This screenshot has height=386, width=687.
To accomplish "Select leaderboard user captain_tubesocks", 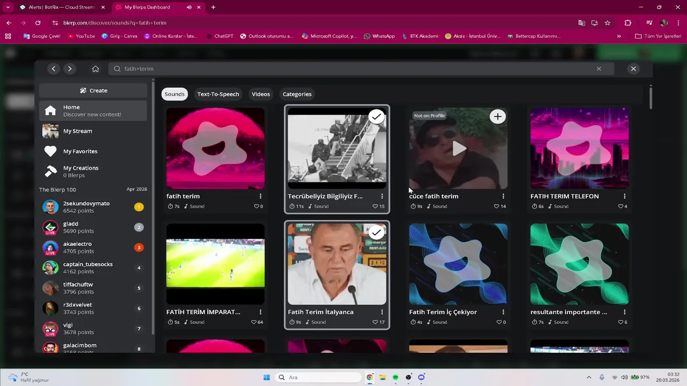I will [93, 268].
